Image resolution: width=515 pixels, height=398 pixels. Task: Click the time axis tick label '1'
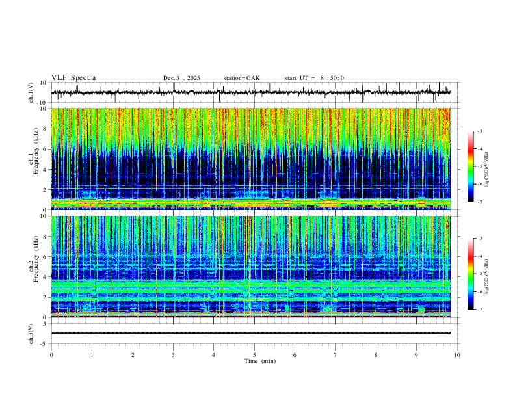pos(92,355)
